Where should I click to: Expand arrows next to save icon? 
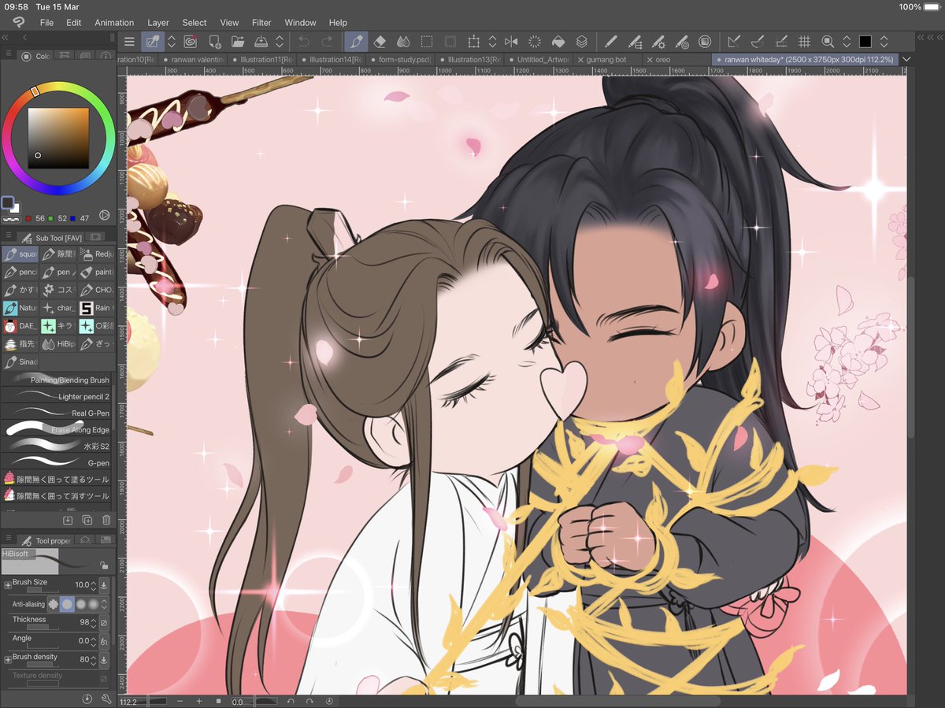pyautogui.click(x=280, y=41)
